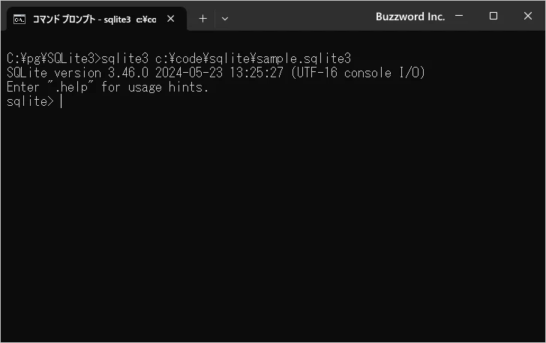The width and height of the screenshot is (546, 343).
Task: Close the sqlite3 terminal tab
Action: click(x=171, y=19)
